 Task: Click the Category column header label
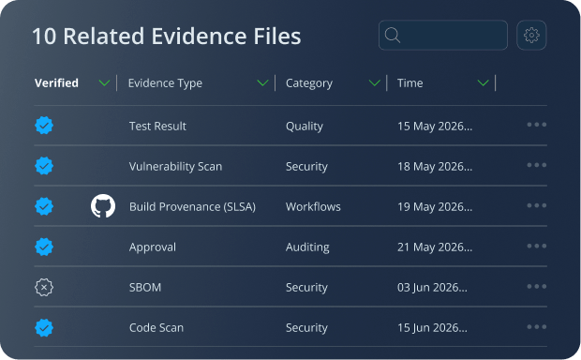click(x=309, y=83)
